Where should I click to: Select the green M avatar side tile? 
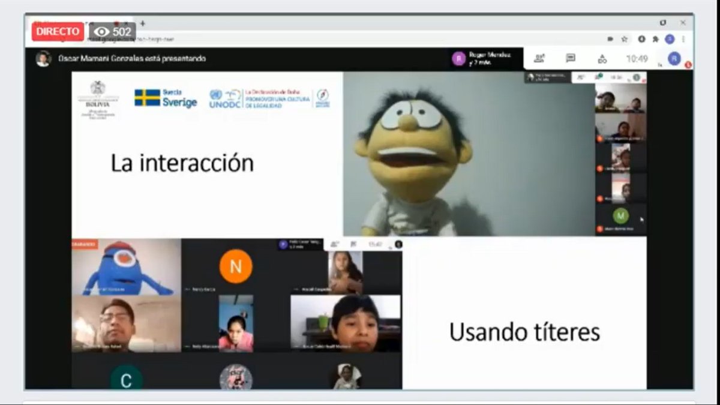621,219
